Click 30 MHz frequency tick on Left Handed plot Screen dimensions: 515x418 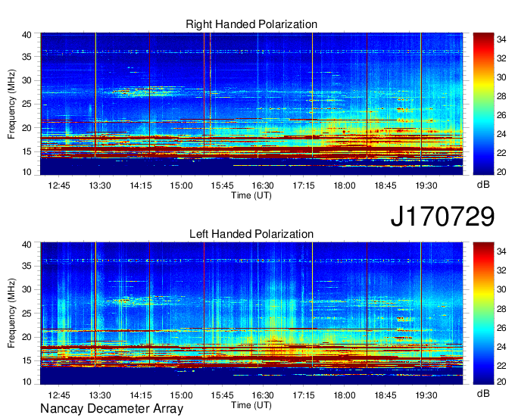point(27,289)
